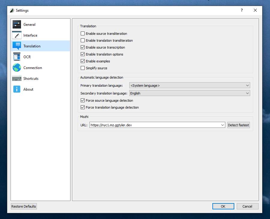Select the Interface brush icon
The image size is (270, 219).
[x=17, y=35]
